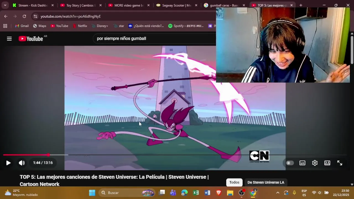
Task: Open File Explorer from taskbar
Action: [230, 193]
